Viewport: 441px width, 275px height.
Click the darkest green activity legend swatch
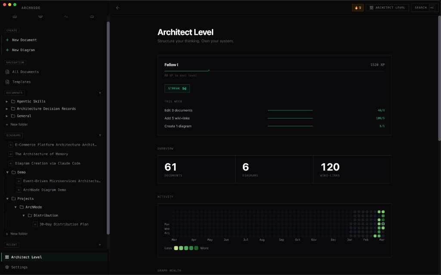click(x=196, y=248)
